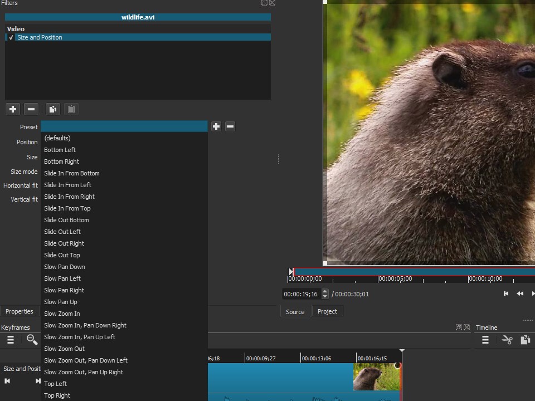Switch to the Source tab

tap(295, 311)
